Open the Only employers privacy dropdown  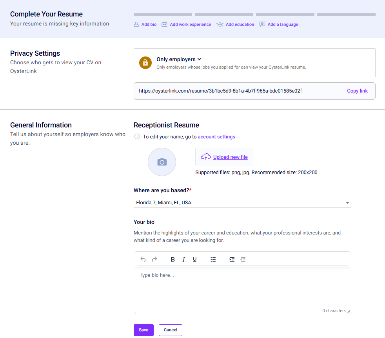[x=179, y=59]
